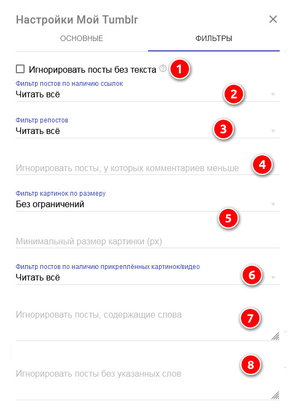Click red badge number 8
The height and width of the screenshot is (410, 295).
tap(251, 365)
